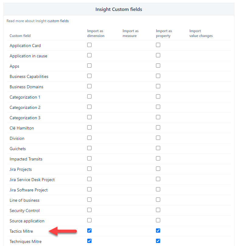Open the custom fields documentation link
This screenshot has width=235, height=246.
coord(58,21)
